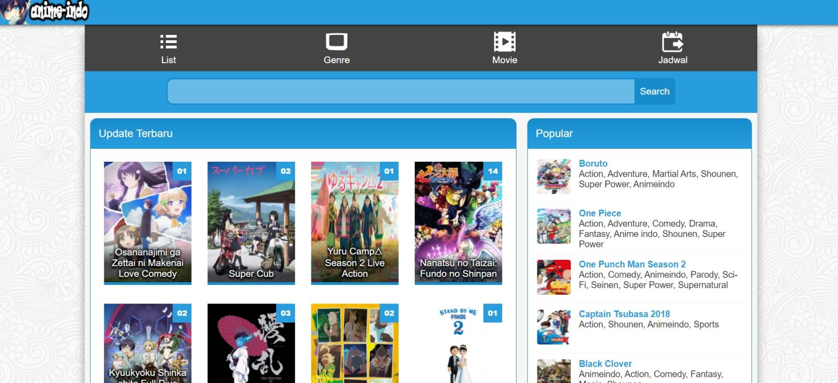The height and width of the screenshot is (383, 838).
Task: Open Osananajimi ga Zettai ni Makenai poster
Action: [x=147, y=223]
